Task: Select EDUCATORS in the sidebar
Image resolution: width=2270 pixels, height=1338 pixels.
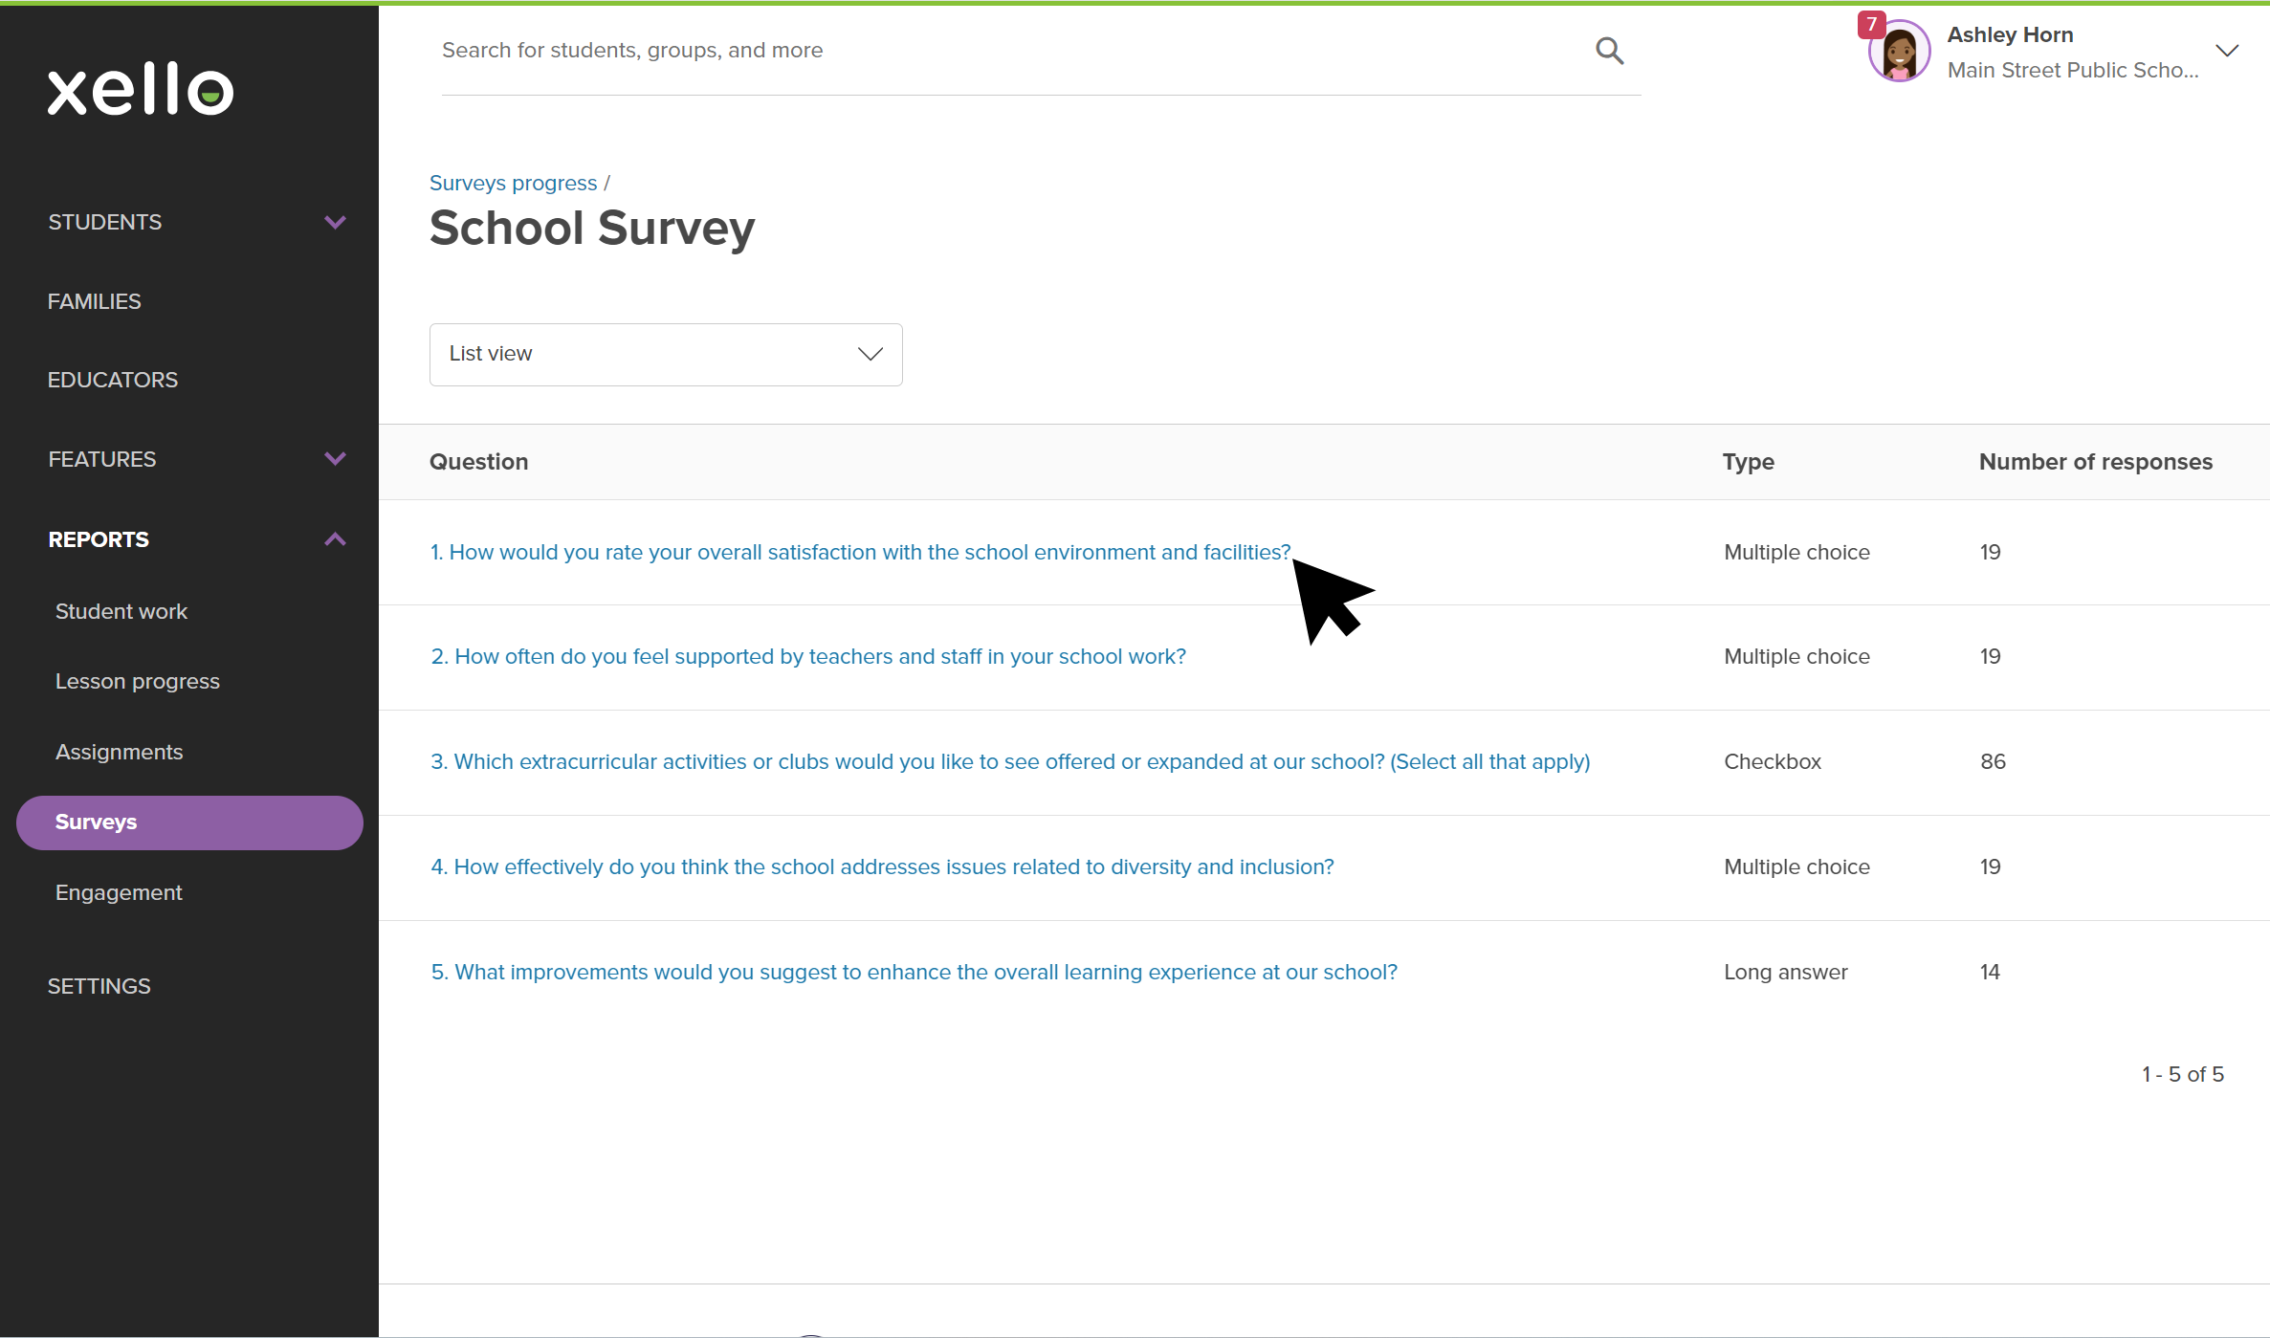Action: (x=112, y=379)
